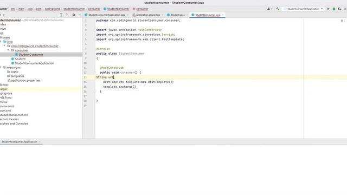347x195 pixels.
Task: Collapse the resources folder arrow
Action: (x=1, y=67)
